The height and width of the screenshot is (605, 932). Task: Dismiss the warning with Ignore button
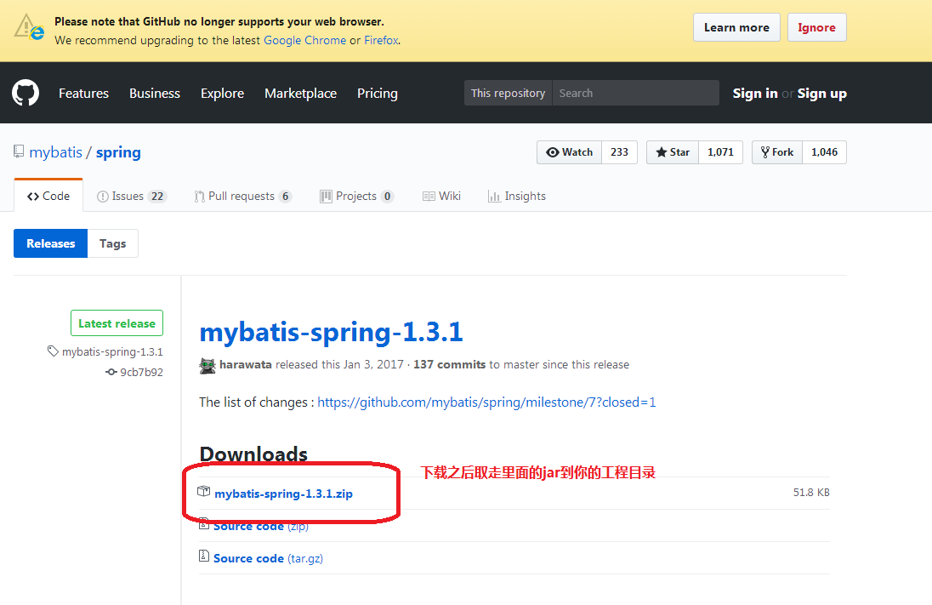pyautogui.click(x=816, y=27)
